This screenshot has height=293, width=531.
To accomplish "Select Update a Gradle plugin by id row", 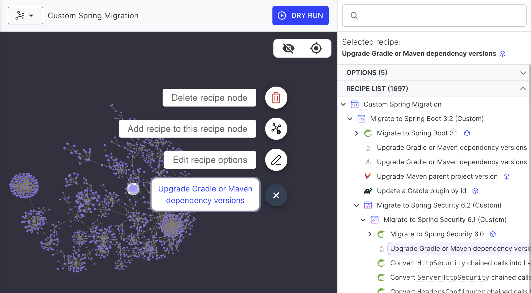I will (421, 191).
